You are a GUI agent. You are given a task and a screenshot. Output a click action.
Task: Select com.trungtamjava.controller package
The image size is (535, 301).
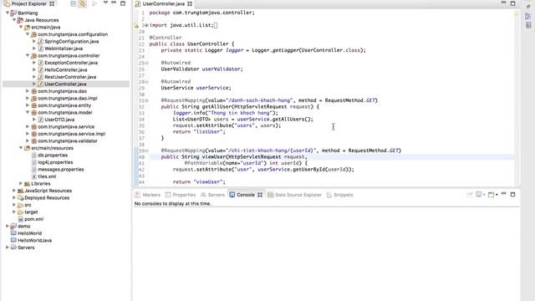(x=69, y=56)
